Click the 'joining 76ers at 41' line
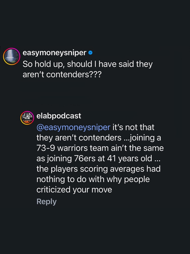The width and height of the screenshot is (190, 254). (x=98, y=159)
